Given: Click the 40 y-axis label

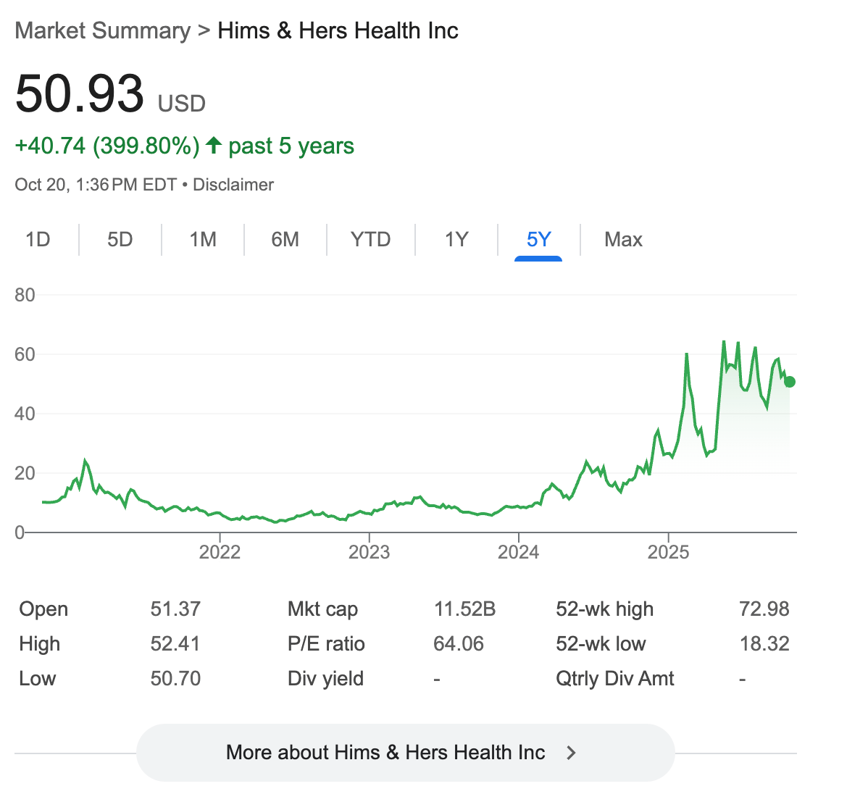Looking at the screenshot, I should 25,414.
